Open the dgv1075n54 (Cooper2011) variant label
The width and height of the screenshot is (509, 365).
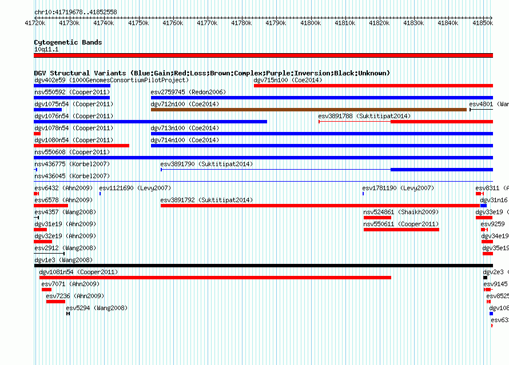click(74, 104)
